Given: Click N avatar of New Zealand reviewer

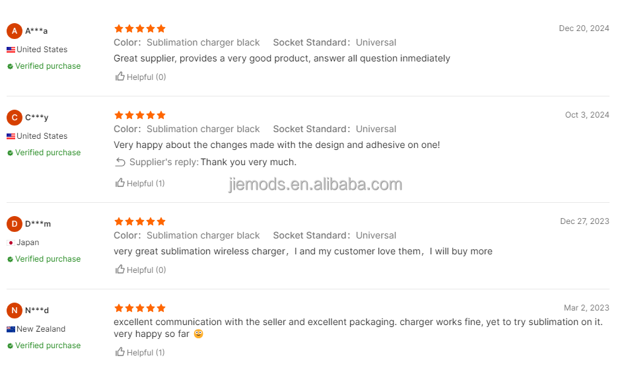Looking at the screenshot, I should pyautogui.click(x=15, y=311).
